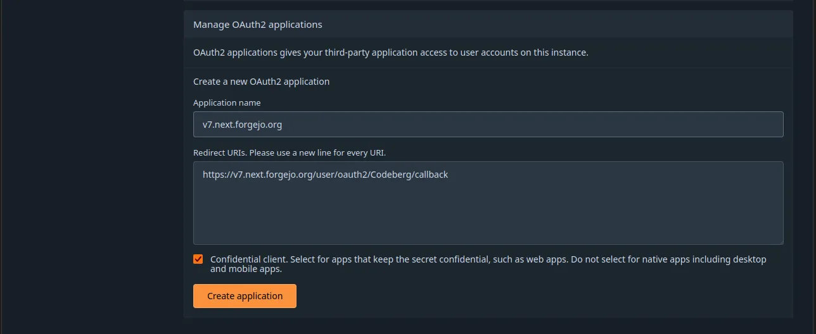Uncheck the Confidential client checkbox
Image resolution: width=816 pixels, height=334 pixels.
coord(198,259)
